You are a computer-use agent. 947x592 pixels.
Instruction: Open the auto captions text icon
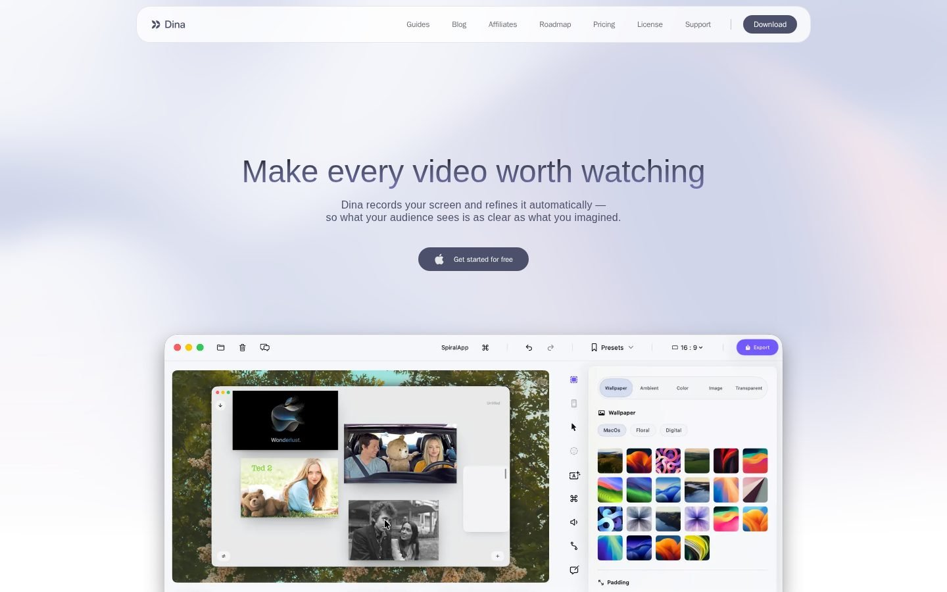click(574, 475)
